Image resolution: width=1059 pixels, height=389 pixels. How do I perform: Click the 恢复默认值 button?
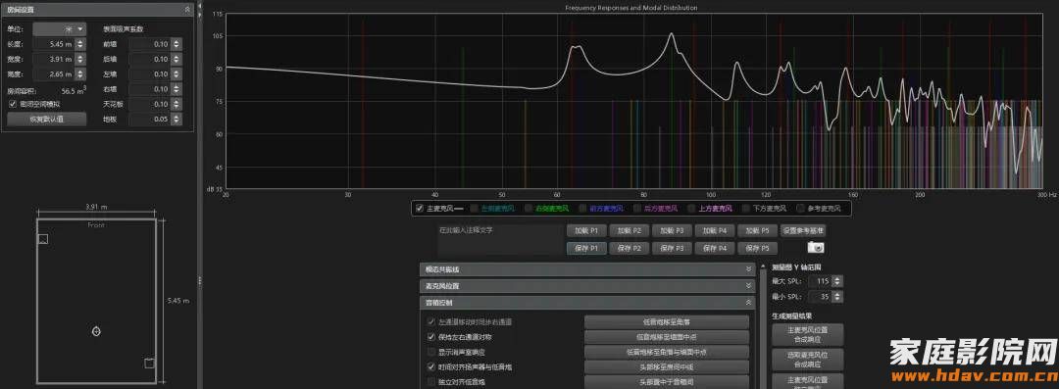tap(47, 119)
